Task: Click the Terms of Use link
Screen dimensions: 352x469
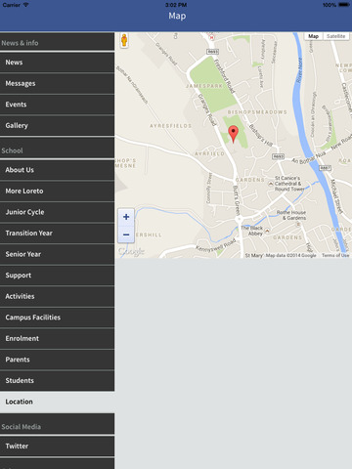Action: click(x=335, y=255)
